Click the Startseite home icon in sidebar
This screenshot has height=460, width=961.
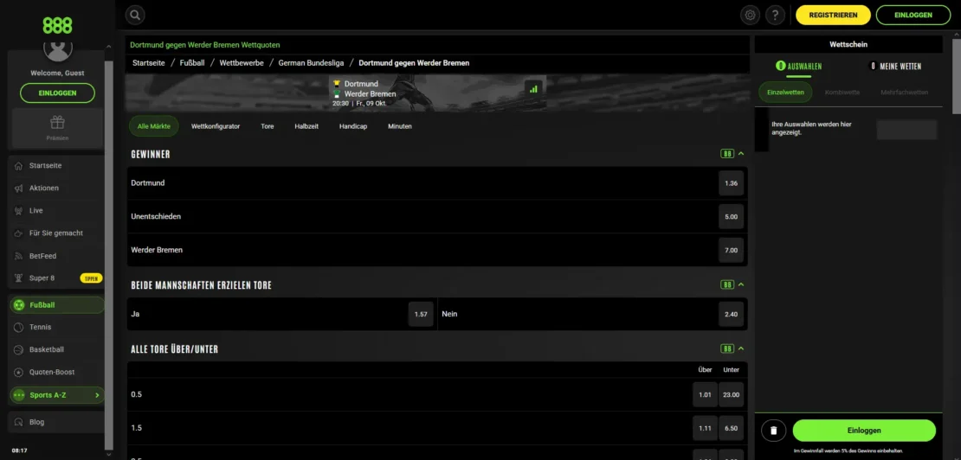pos(18,166)
